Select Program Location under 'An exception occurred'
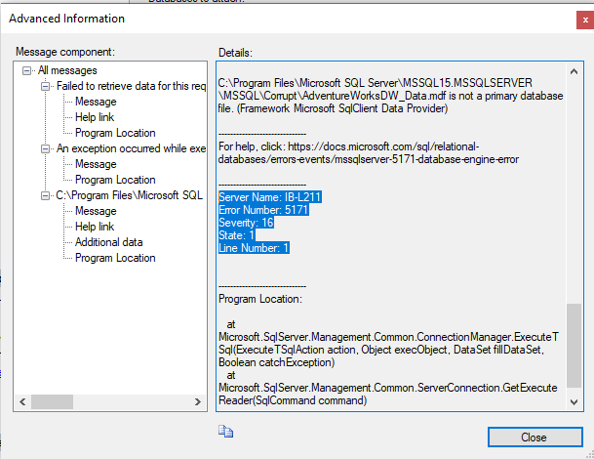Screen dimensions: 594x459 pos(115,180)
